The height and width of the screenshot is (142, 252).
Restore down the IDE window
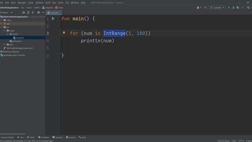[x=248, y=2]
